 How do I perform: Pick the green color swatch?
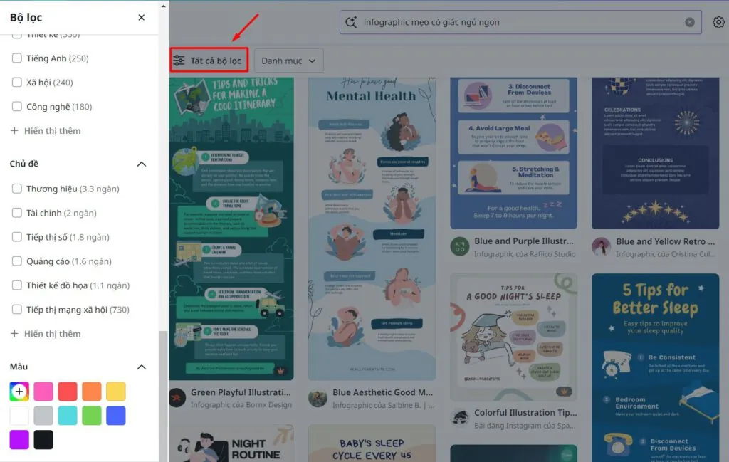point(92,416)
